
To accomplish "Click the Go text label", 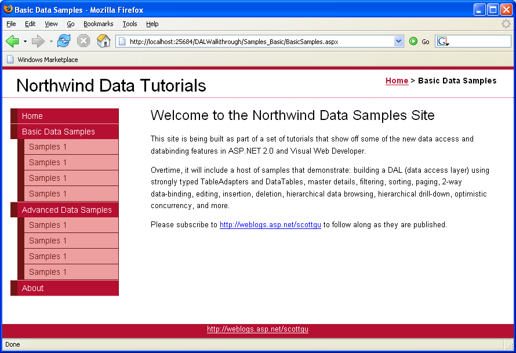I will tap(426, 42).
